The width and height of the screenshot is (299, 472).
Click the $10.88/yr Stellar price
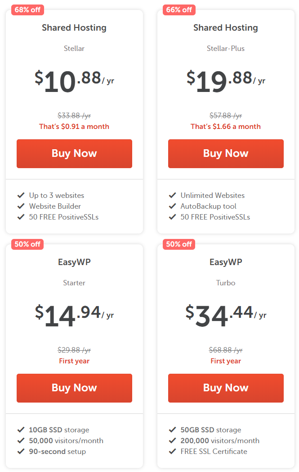(74, 81)
